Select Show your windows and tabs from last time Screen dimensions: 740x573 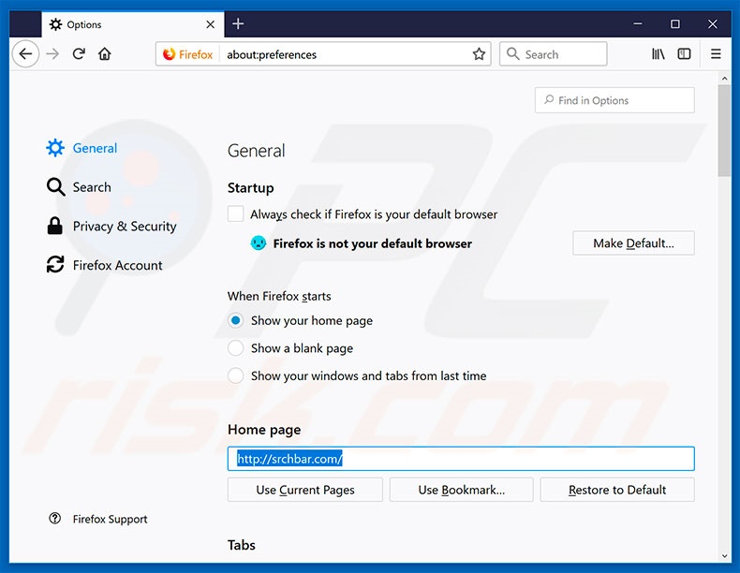235,375
